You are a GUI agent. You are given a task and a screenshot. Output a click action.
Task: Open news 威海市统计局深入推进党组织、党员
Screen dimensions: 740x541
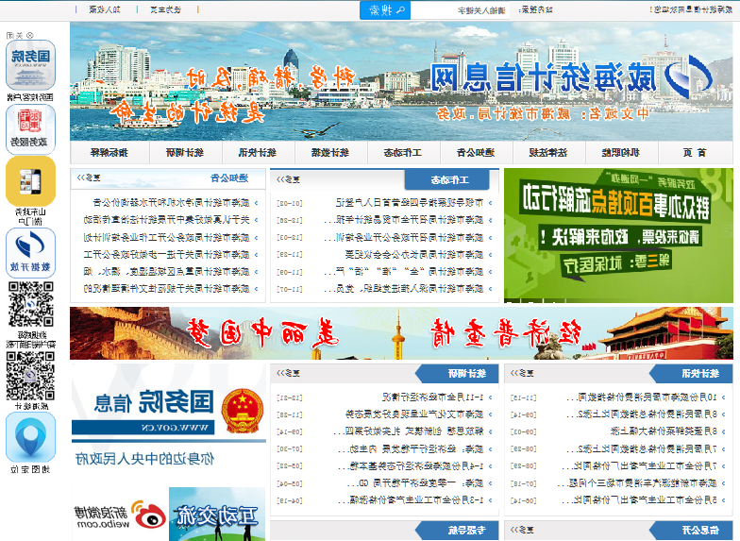coord(404,289)
